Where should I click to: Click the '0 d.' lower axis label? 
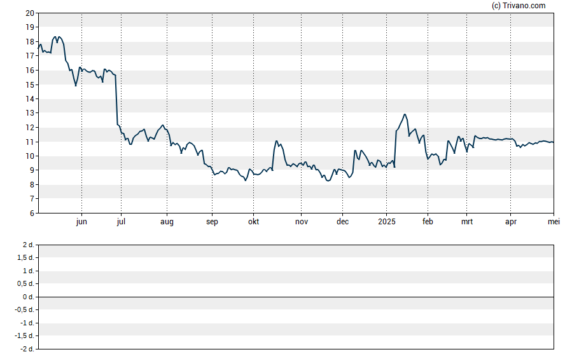29,297
